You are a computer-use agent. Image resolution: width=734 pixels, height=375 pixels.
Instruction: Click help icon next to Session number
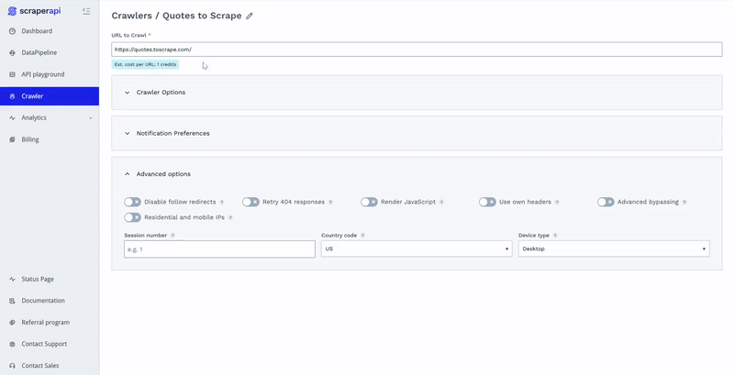[172, 236]
